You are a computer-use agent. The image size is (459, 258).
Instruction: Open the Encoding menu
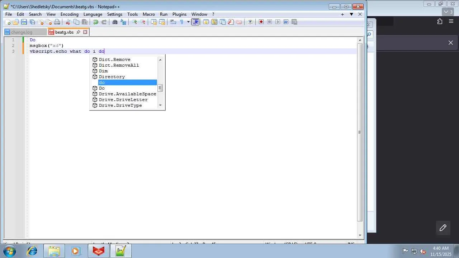point(70,14)
